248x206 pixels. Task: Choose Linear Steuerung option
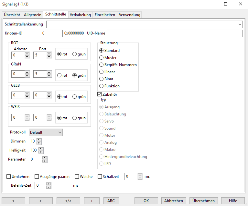pyautogui.click(x=107, y=72)
